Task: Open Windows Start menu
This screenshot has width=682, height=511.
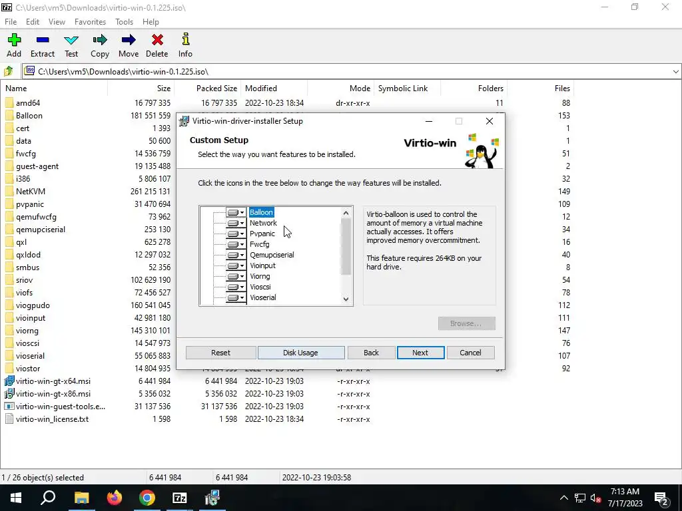Action: [16, 498]
